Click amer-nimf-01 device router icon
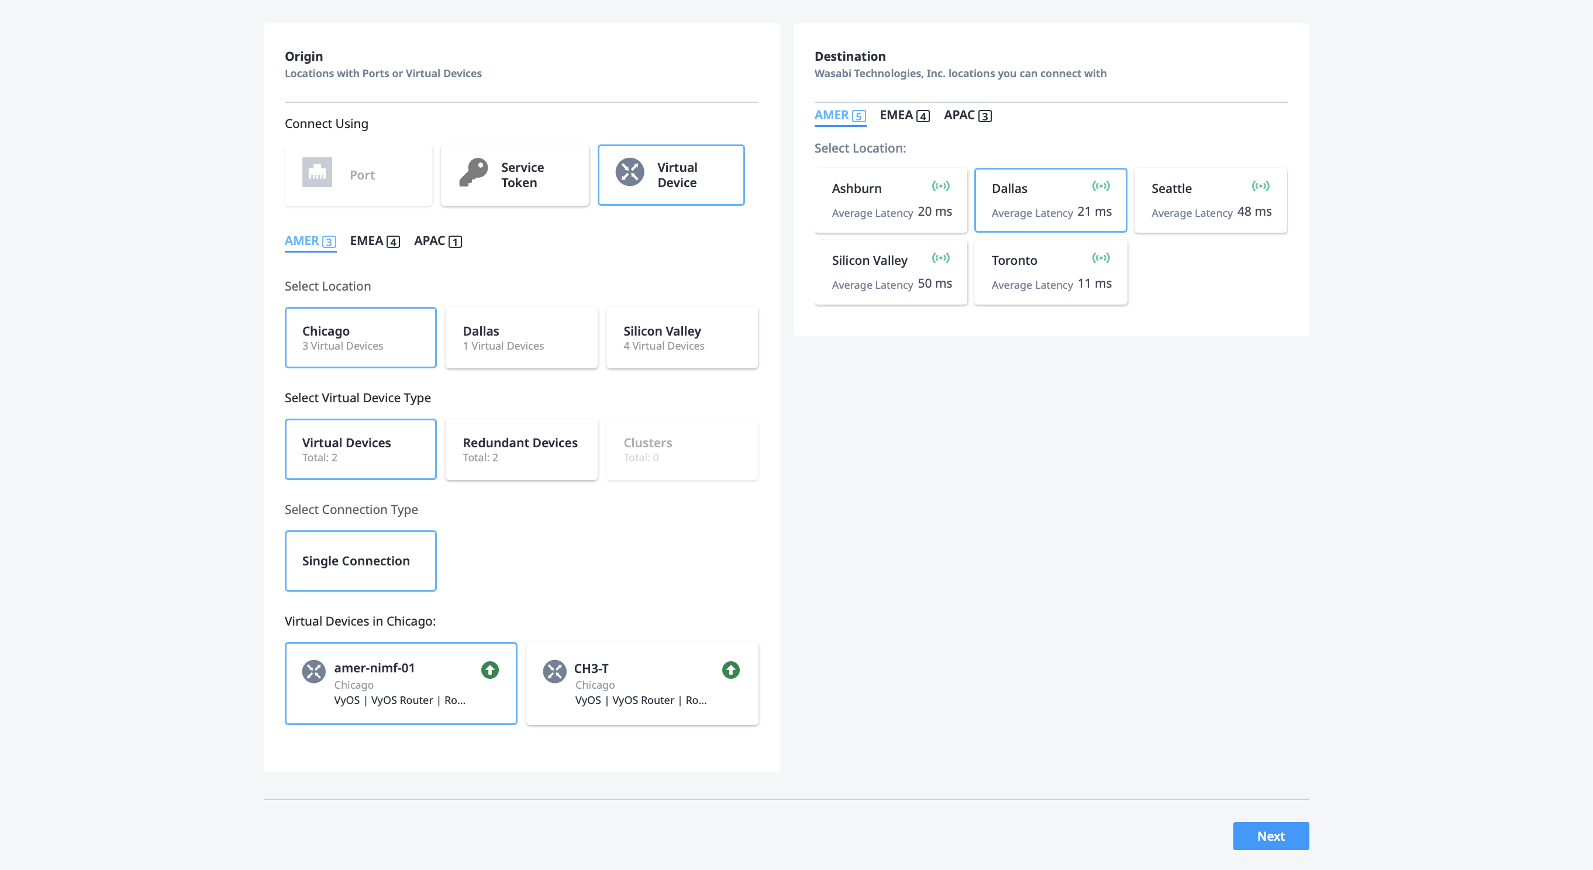 (313, 671)
